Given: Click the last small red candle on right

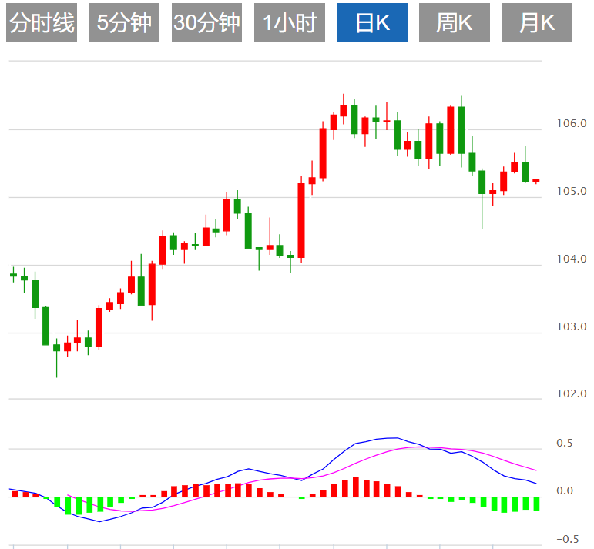Looking at the screenshot, I should (x=536, y=181).
